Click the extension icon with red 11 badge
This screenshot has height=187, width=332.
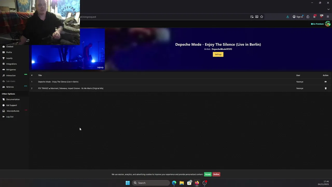tap(315, 16)
